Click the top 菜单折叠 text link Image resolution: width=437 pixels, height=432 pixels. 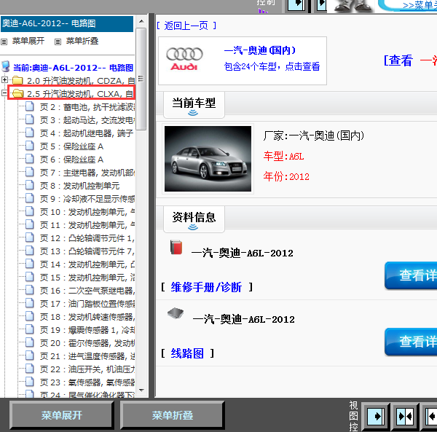click(82, 41)
